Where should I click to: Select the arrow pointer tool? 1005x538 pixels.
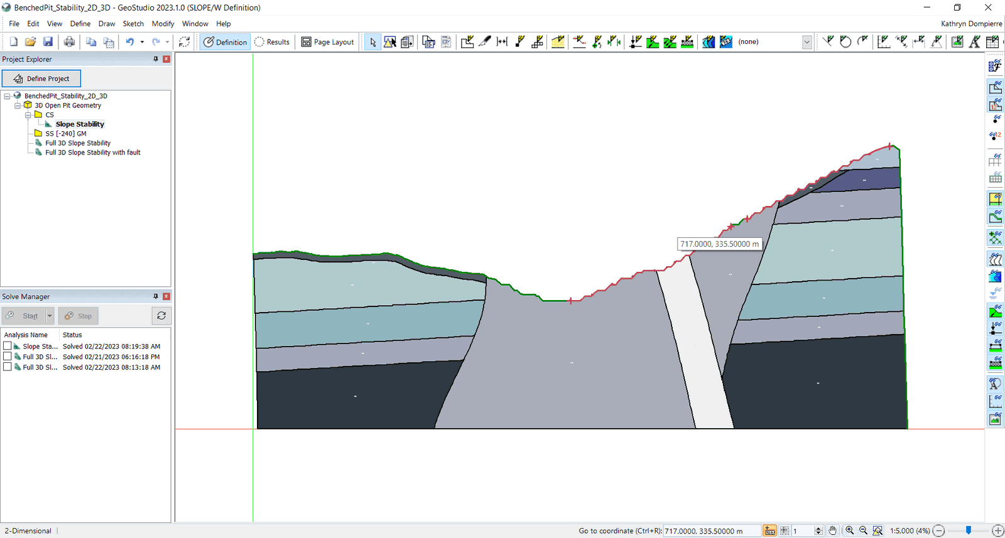tap(372, 42)
